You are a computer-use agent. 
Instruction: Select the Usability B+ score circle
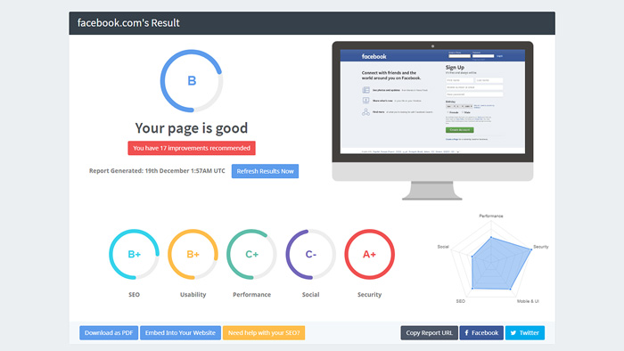[x=193, y=255]
